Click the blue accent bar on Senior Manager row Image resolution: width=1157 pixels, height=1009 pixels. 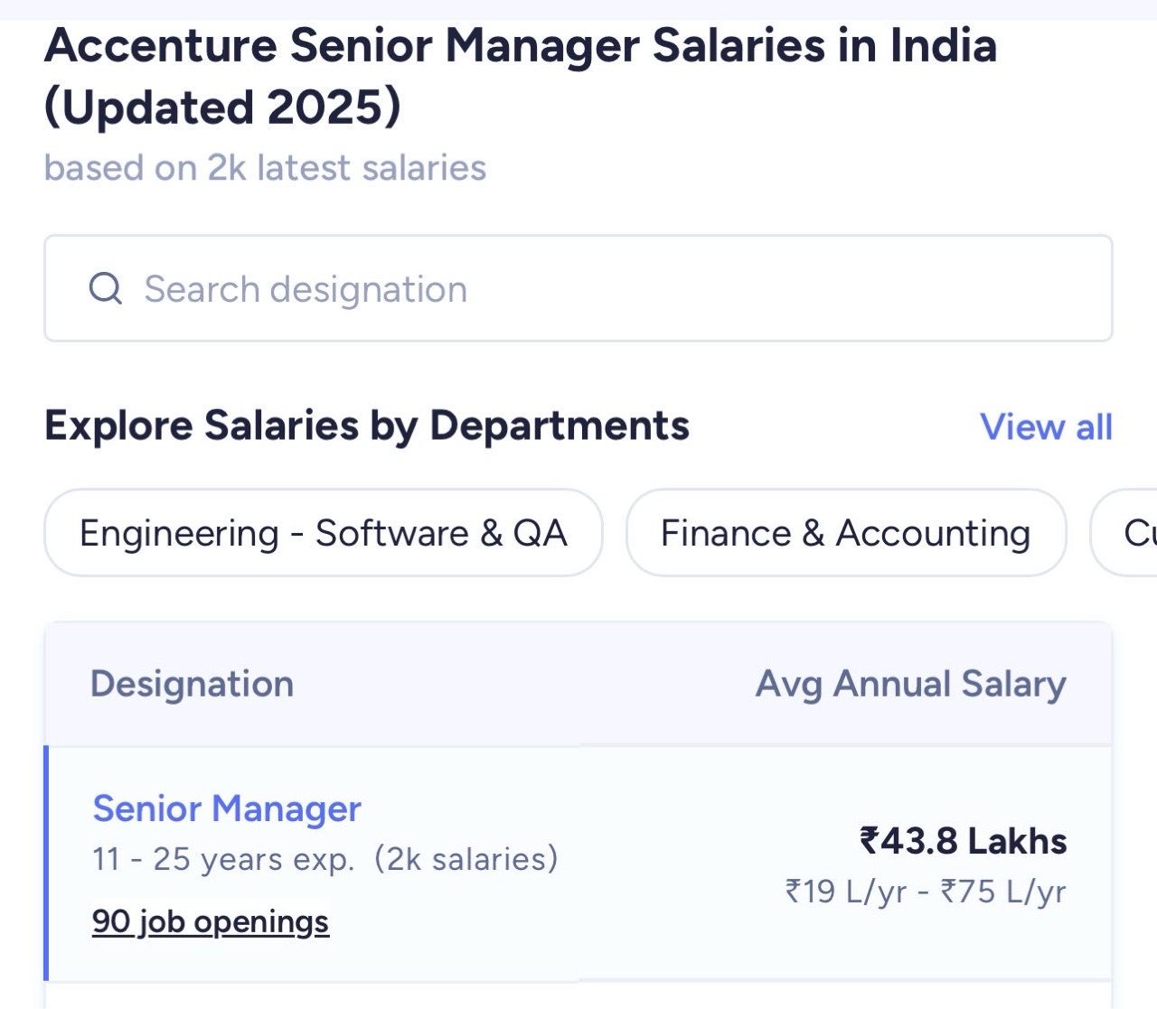(46, 864)
